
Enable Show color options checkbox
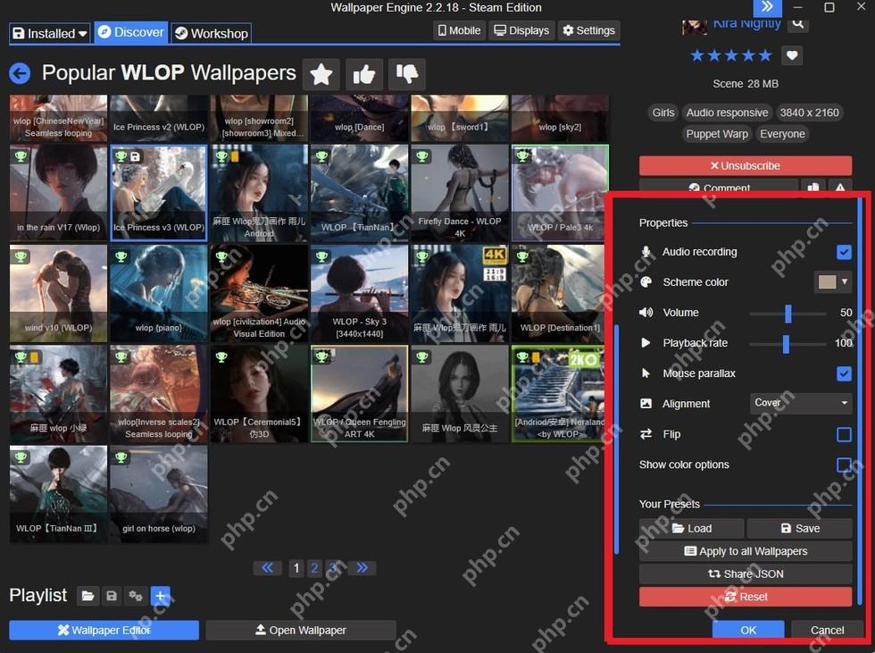[844, 465]
